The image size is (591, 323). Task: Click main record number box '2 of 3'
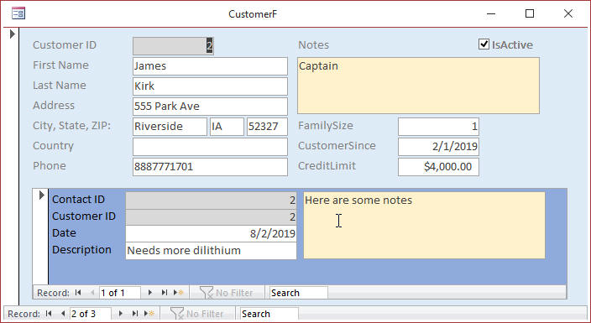(x=91, y=314)
